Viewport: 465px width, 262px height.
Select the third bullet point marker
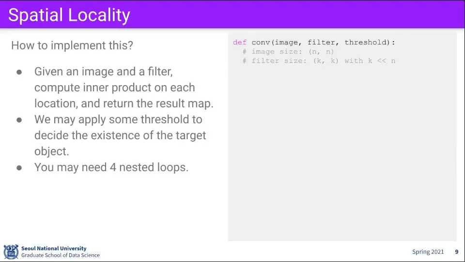19,168
